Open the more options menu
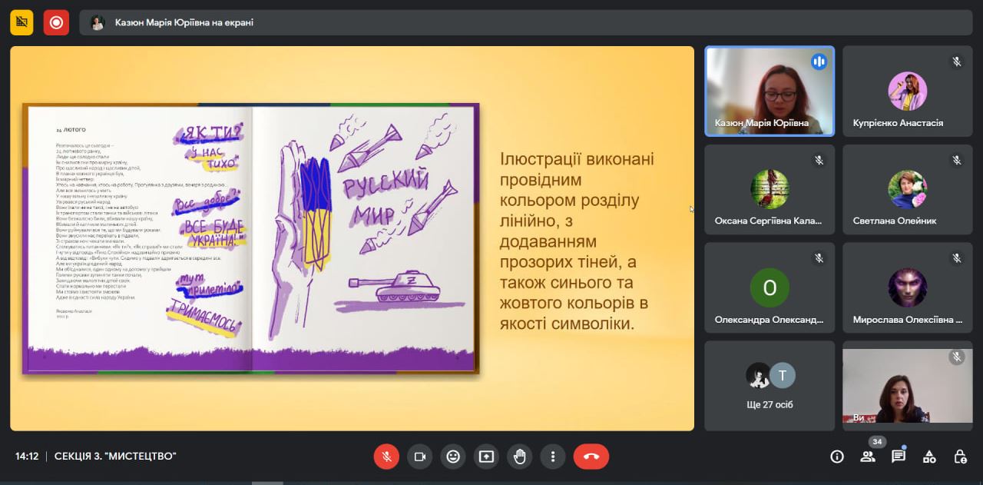 click(x=553, y=457)
